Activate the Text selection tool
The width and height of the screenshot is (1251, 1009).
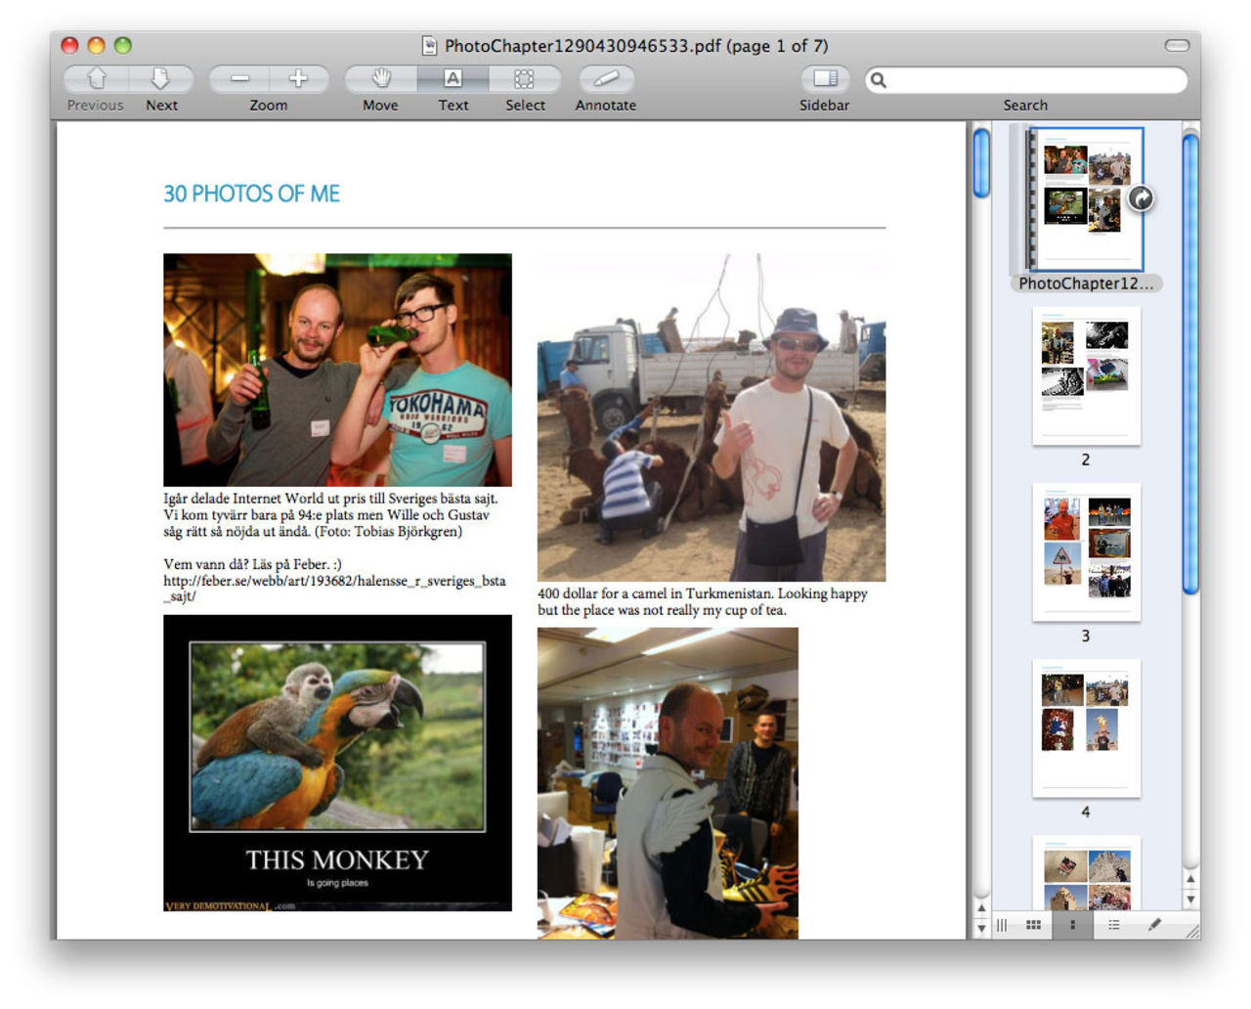453,79
